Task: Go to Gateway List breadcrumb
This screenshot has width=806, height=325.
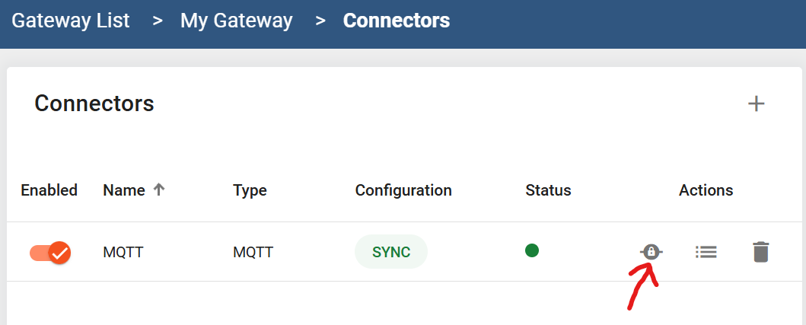Action: click(x=71, y=21)
